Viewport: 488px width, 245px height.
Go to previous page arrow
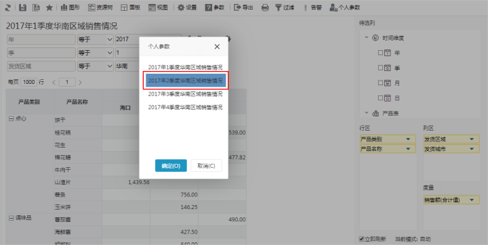tap(54, 83)
